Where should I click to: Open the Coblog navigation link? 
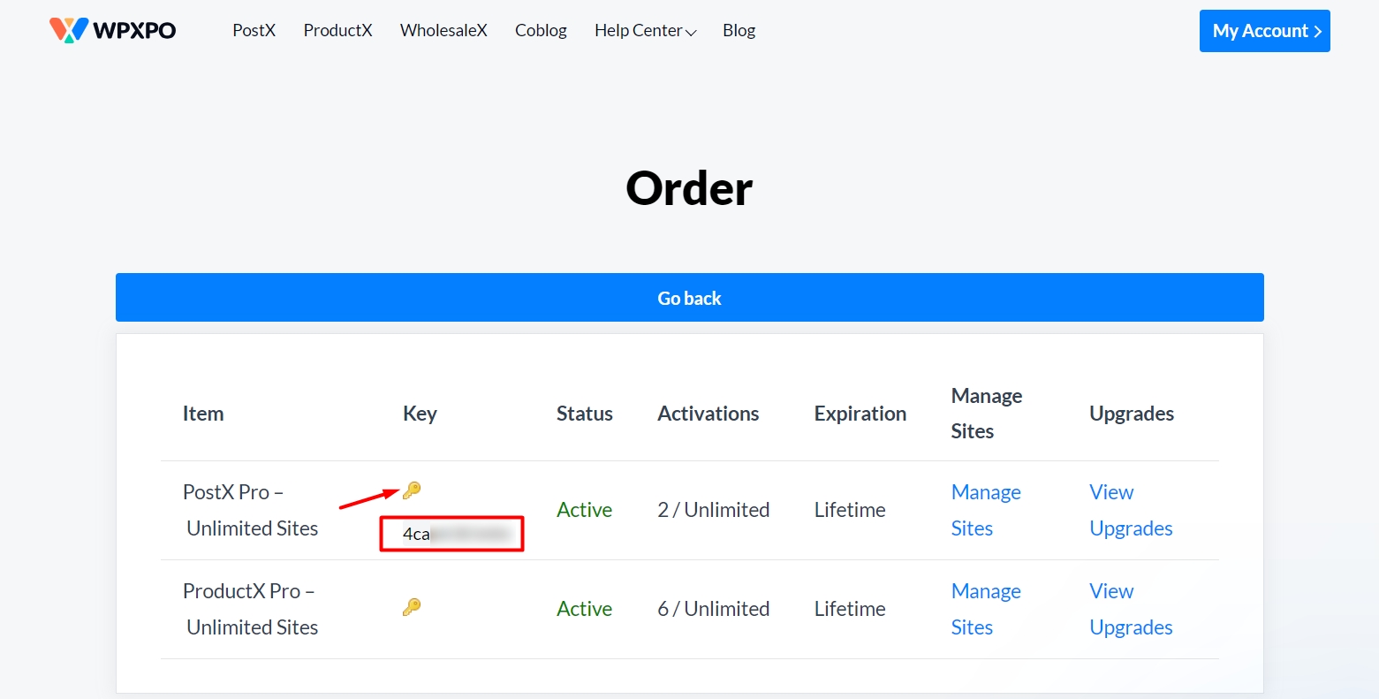click(541, 31)
